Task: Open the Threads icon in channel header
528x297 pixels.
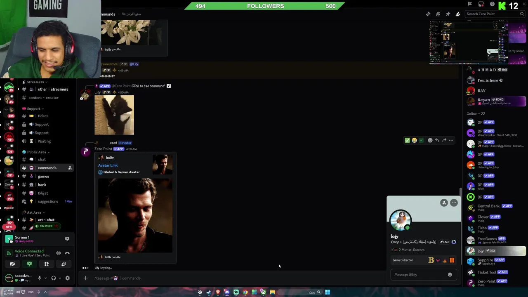Action: tap(428, 14)
